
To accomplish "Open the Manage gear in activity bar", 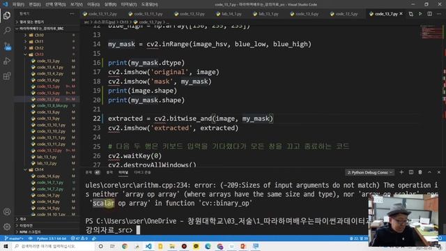I will pyautogui.click(x=7, y=227).
